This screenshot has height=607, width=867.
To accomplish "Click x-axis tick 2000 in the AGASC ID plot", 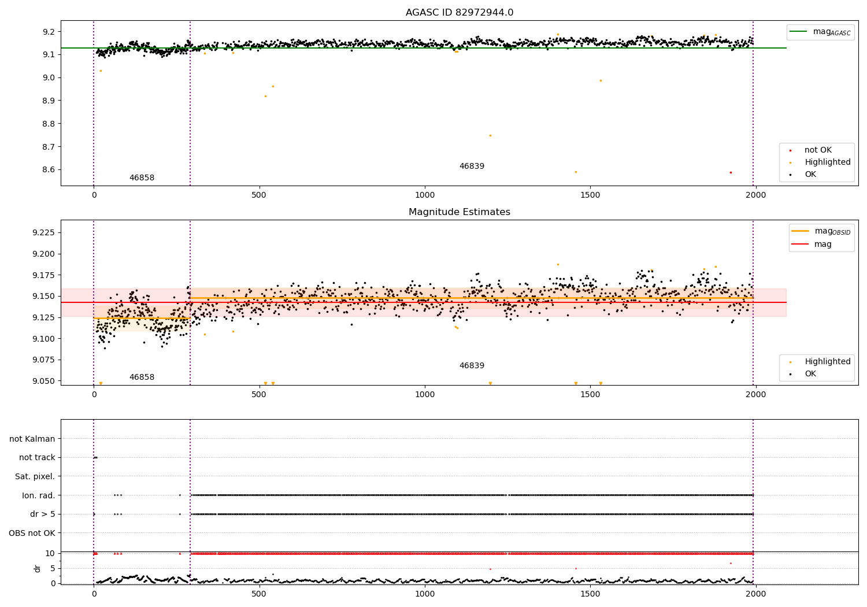I will point(755,195).
